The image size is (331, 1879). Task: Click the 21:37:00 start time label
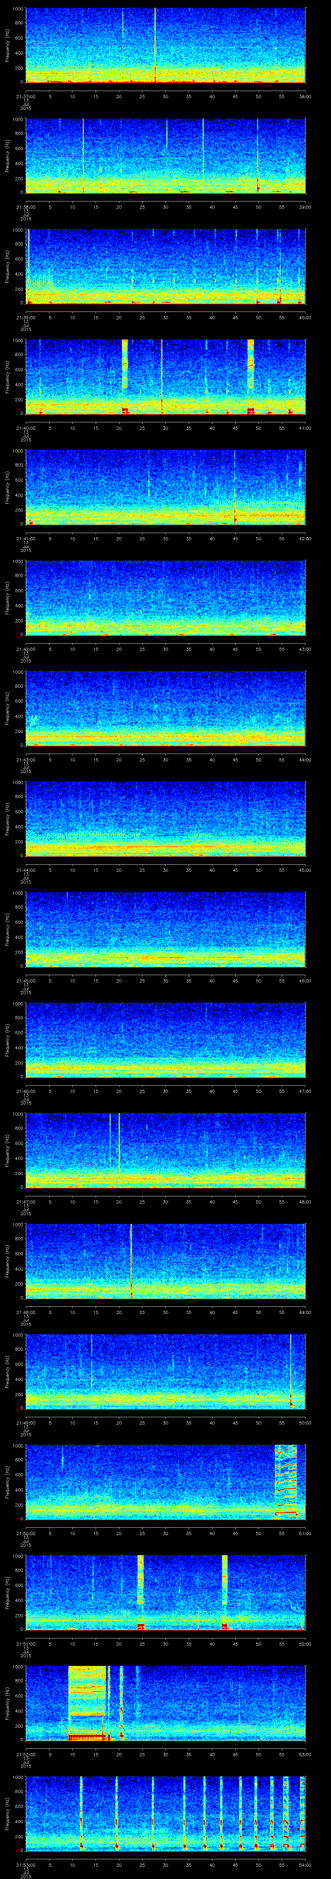coord(26,96)
